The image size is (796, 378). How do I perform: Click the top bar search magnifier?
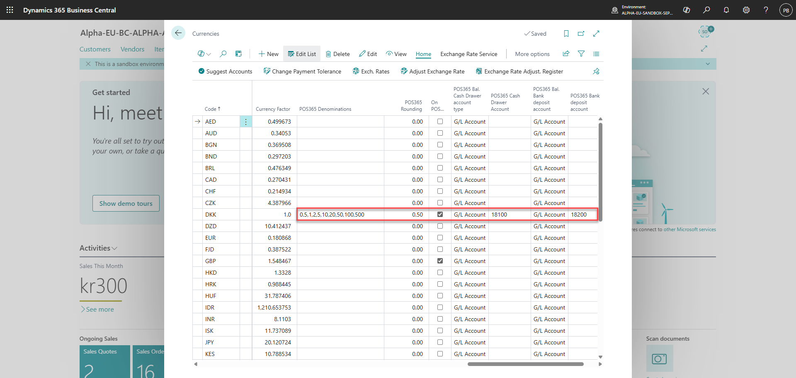[x=706, y=10]
